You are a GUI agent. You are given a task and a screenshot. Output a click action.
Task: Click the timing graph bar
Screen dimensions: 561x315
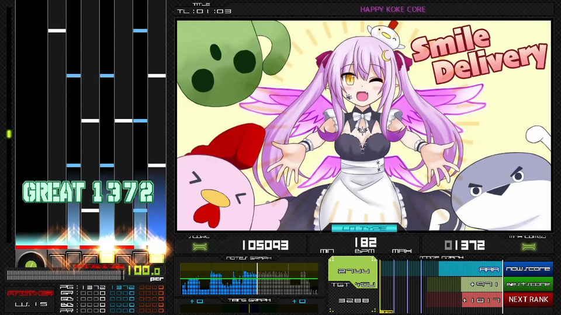pyautogui.click(x=249, y=309)
